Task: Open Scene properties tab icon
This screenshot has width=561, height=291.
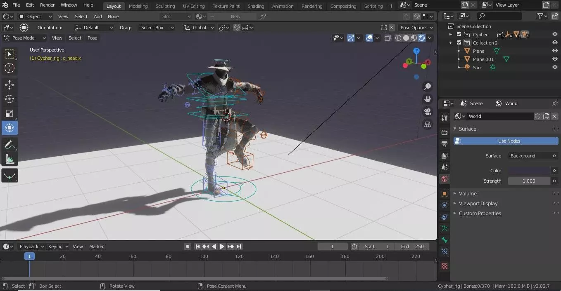Action: tap(445, 167)
